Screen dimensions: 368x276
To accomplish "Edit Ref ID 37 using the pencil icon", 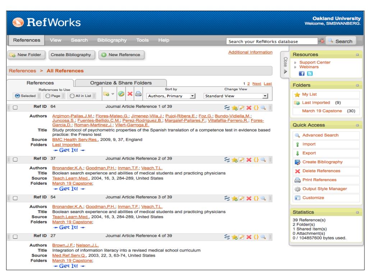I will pyautogui.click(x=241, y=160).
